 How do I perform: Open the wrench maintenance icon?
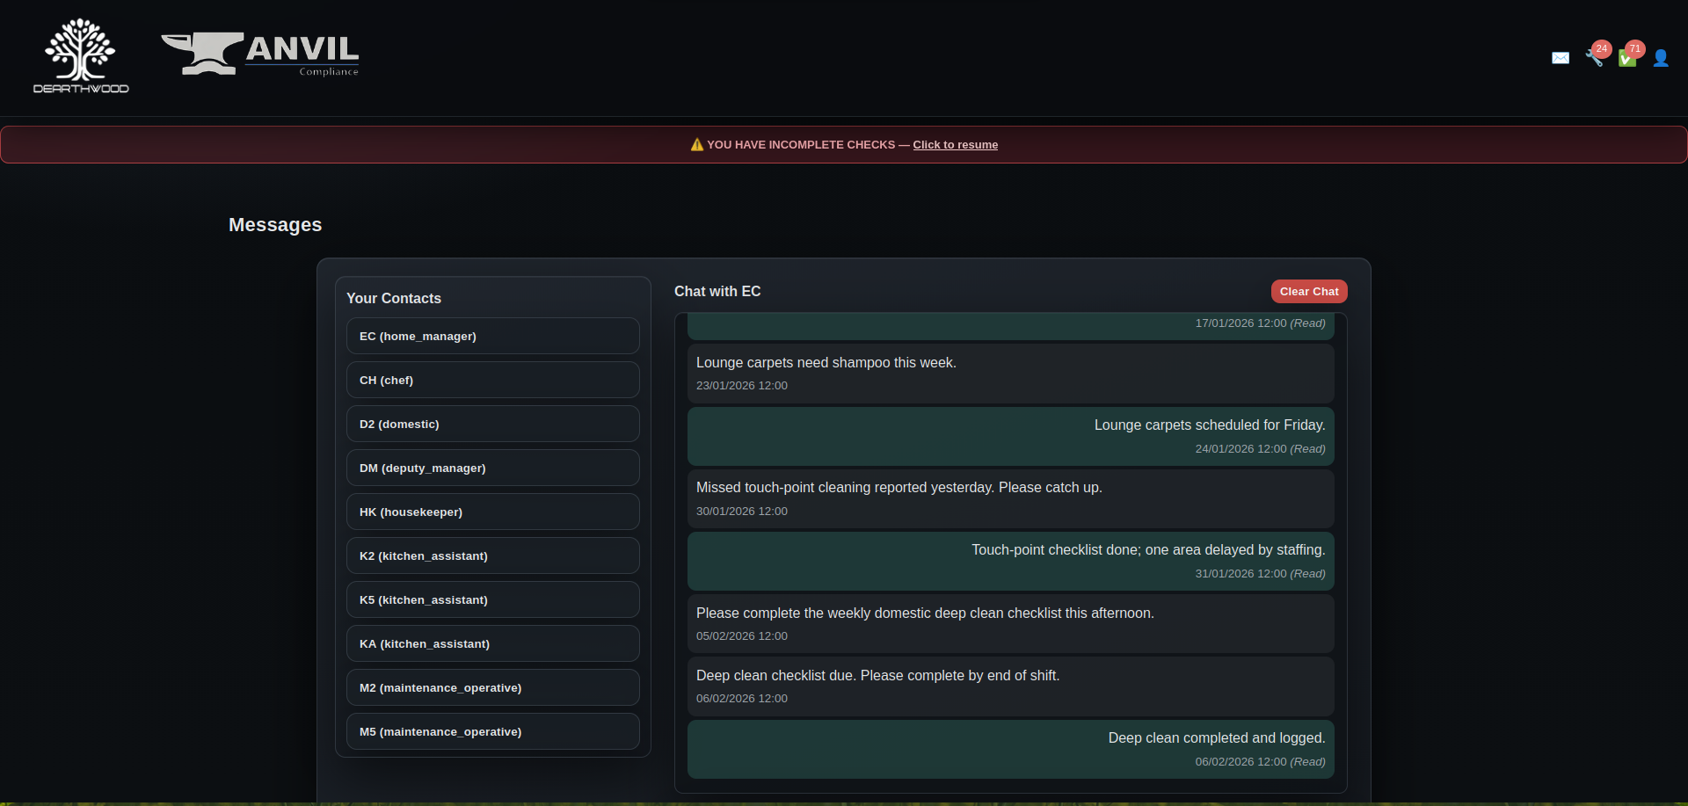(x=1594, y=59)
